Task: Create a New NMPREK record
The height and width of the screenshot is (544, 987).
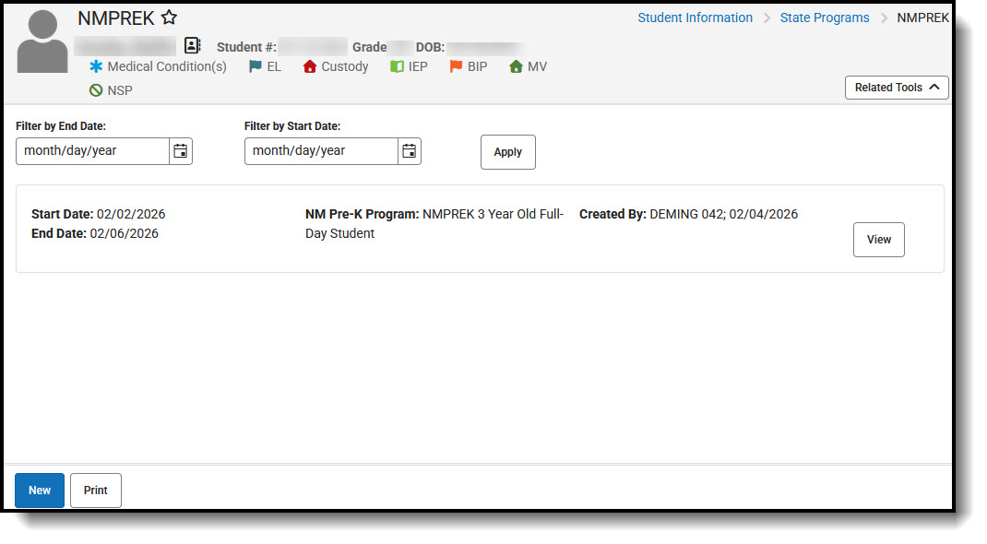Action: pos(39,490)
